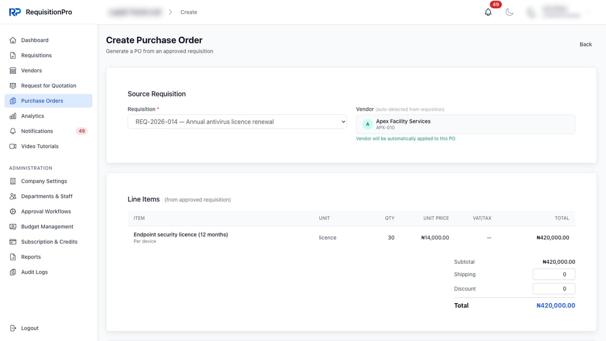Open Approval Workflows page
The image size is (606, 341).
coord(48,212)
